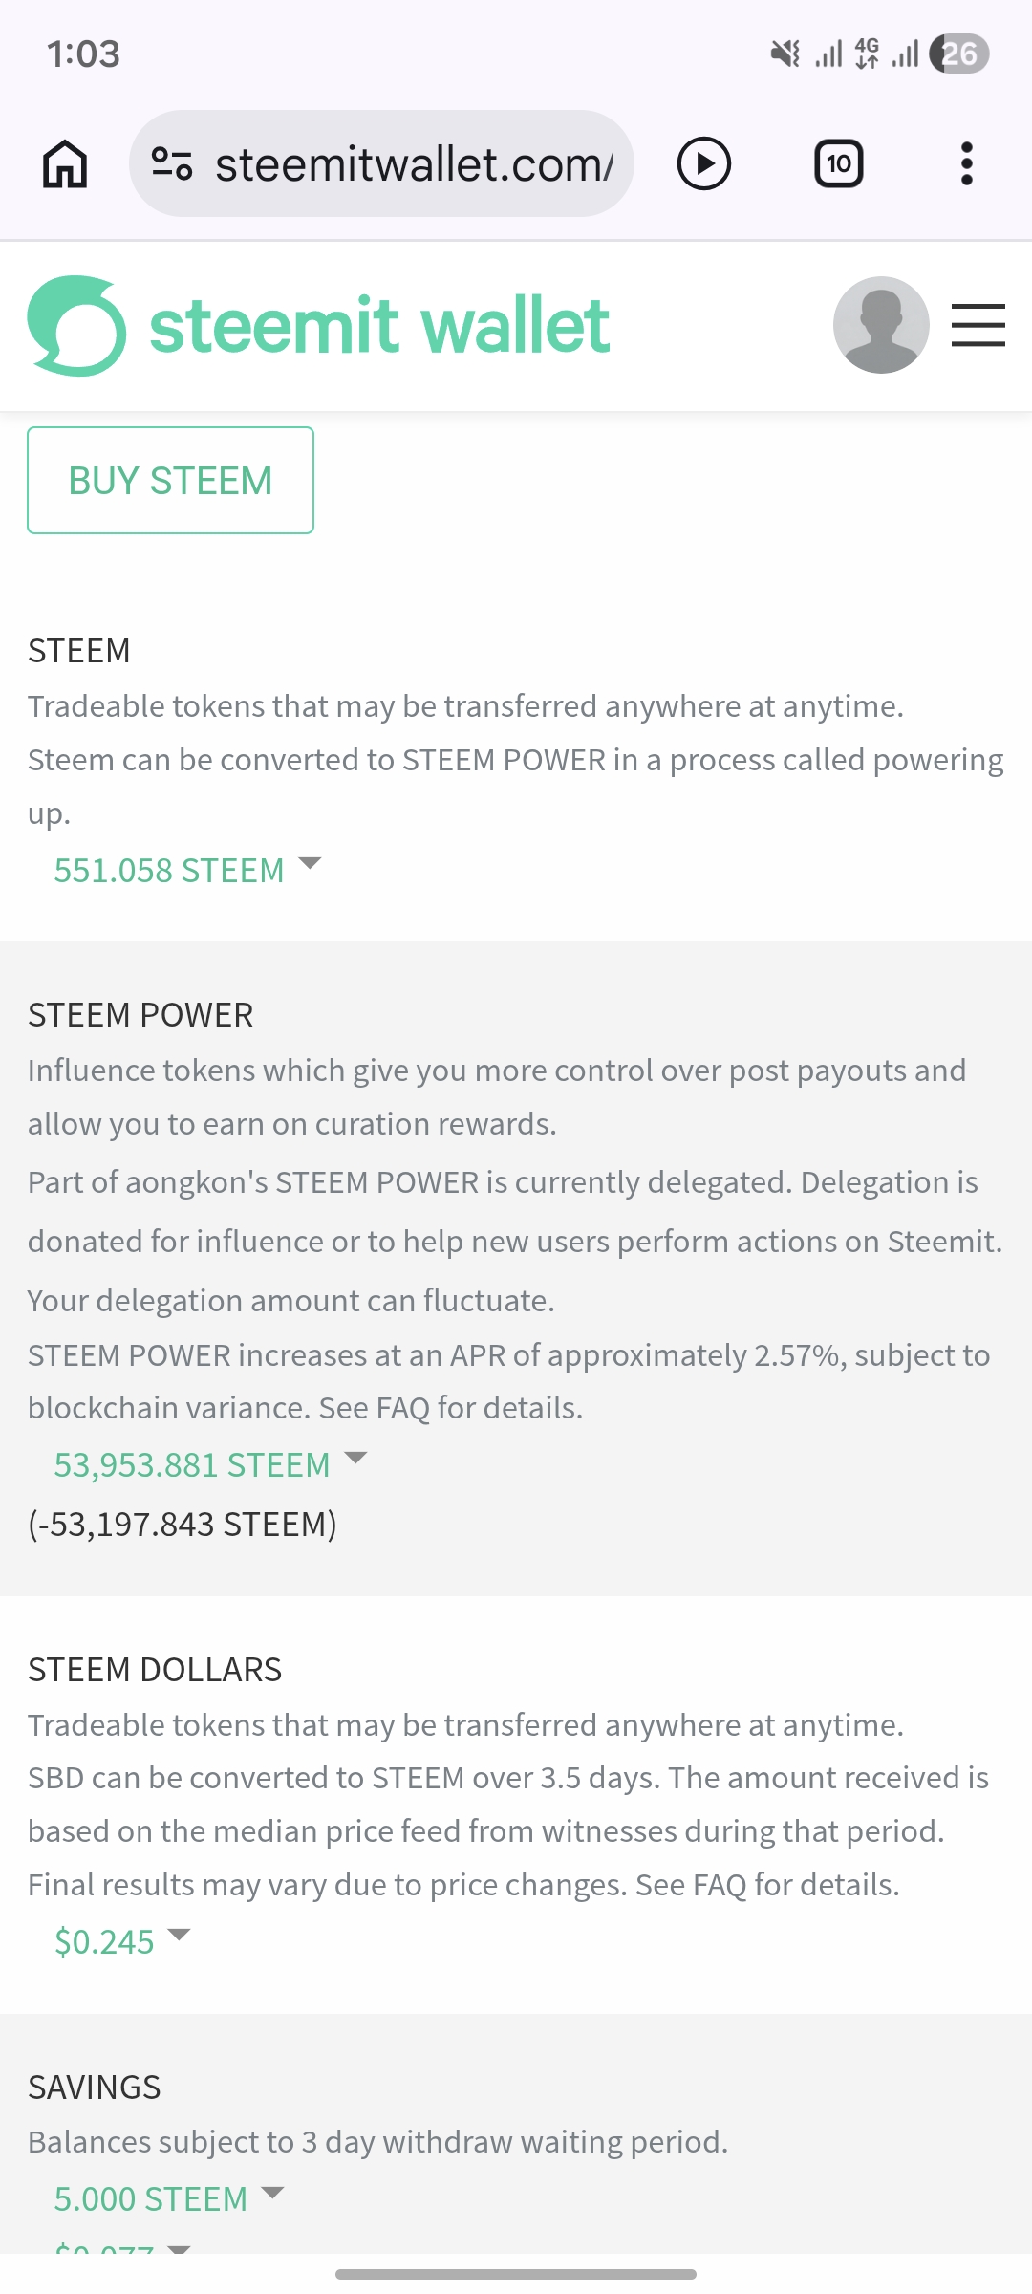Screen dimensions: 1032x2294
Task: Tap the delegated -53,197.843 STEEM amount
Action: point(183,1524)
